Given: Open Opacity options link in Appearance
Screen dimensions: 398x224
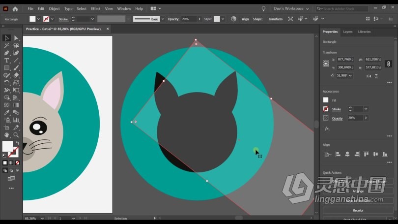Looking at the screenshot, I should click(338, 119).
